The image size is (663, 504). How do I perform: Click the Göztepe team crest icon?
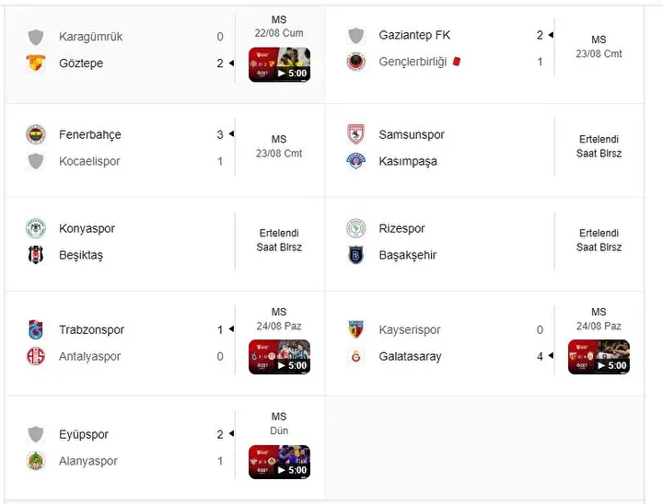pyautogui.click(x=36, y=63)
